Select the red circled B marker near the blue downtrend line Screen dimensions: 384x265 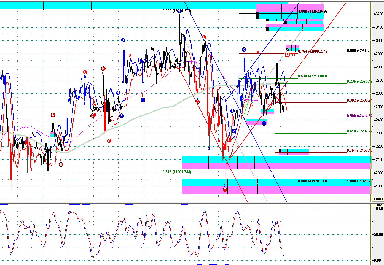[x=204, y=37]
